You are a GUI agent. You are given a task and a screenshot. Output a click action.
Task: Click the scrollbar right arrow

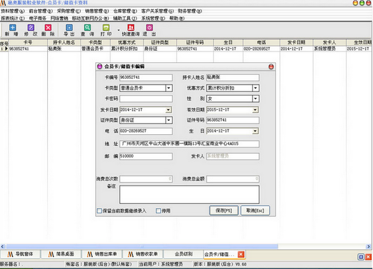(369, 247)
